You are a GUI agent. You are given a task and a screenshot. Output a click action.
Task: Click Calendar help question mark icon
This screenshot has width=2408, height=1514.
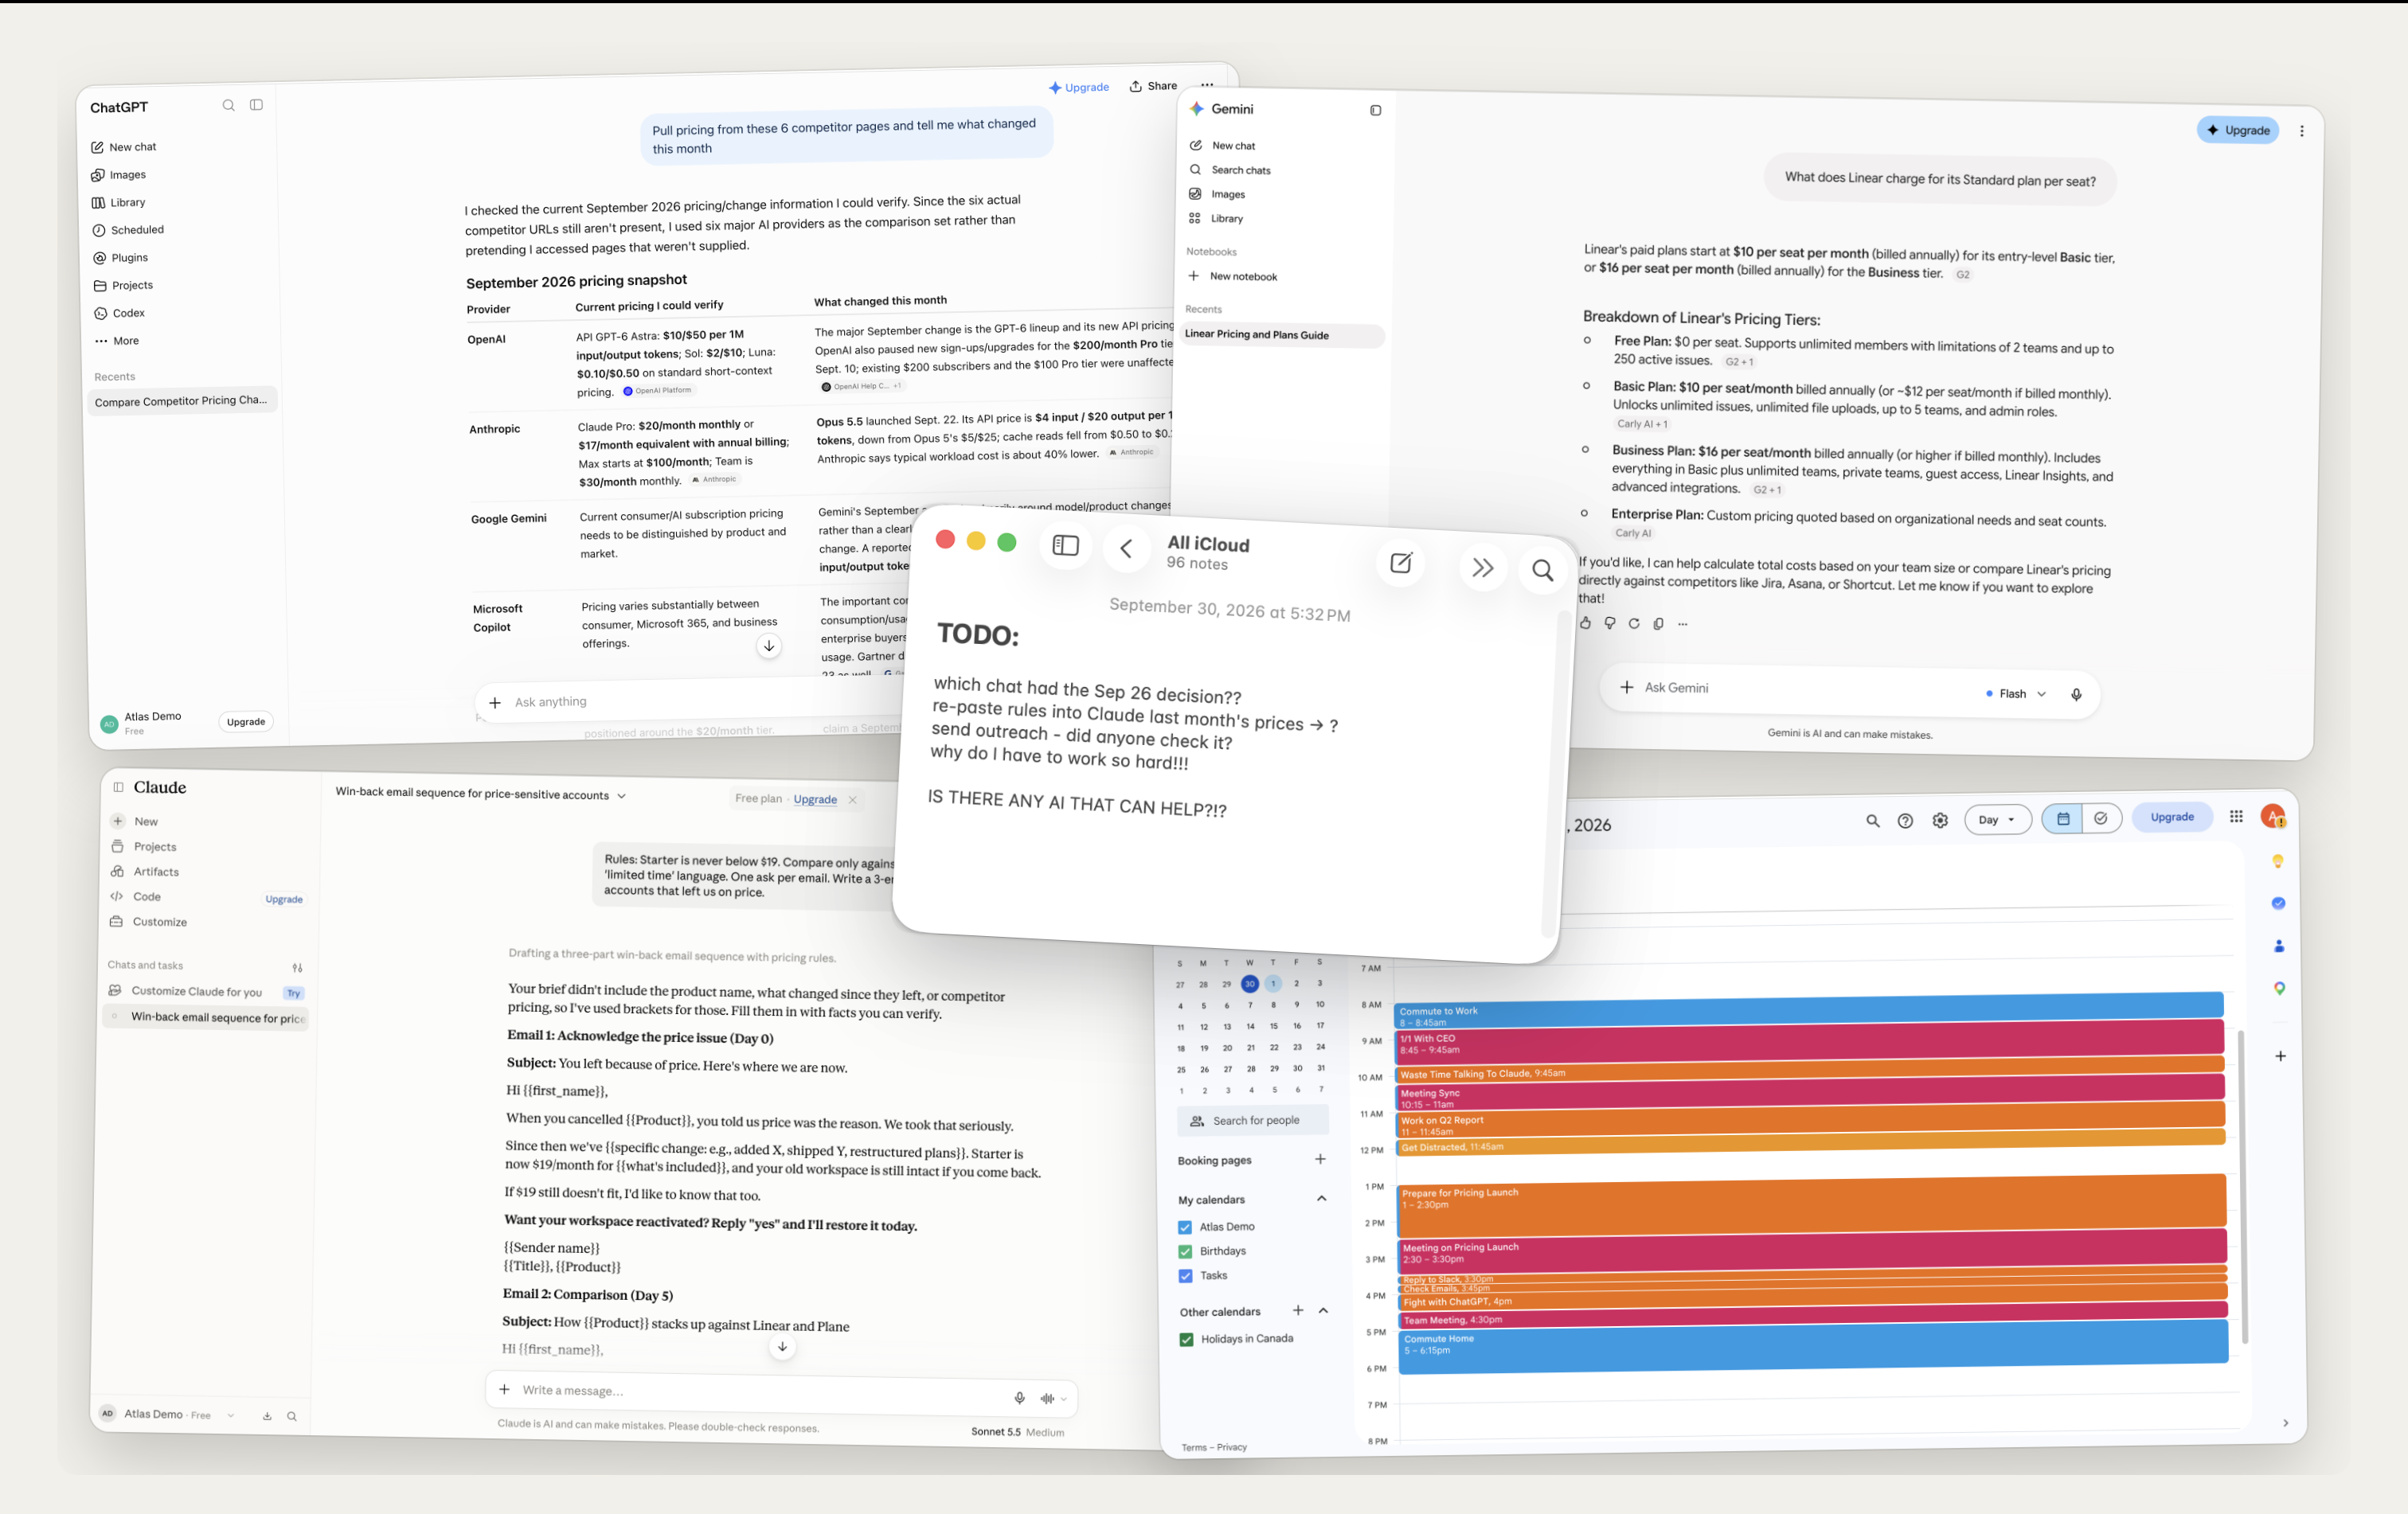coord(1905,821)
